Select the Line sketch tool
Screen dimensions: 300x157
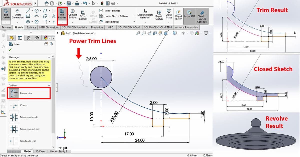point(28,11)
